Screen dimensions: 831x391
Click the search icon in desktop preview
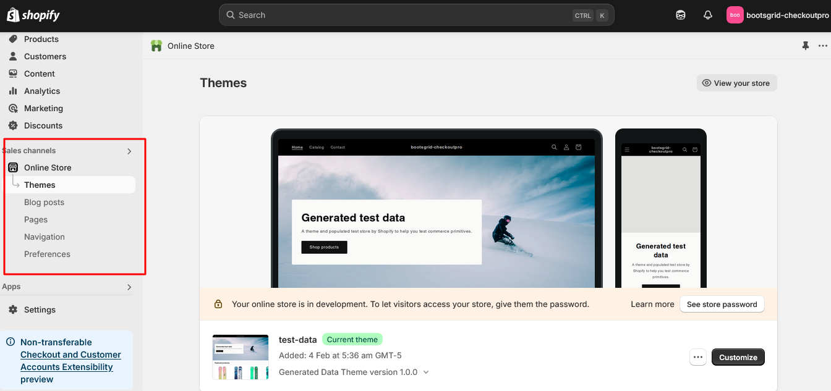tap(555, 147)
